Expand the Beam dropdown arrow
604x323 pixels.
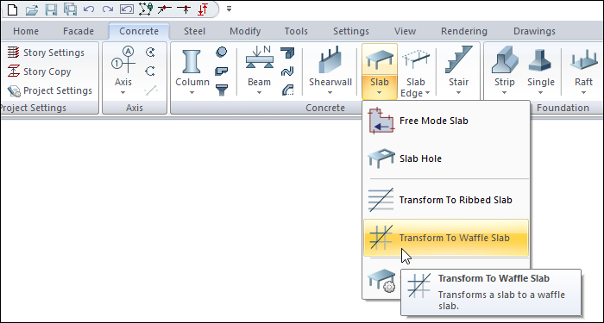[x=259, y=92]
